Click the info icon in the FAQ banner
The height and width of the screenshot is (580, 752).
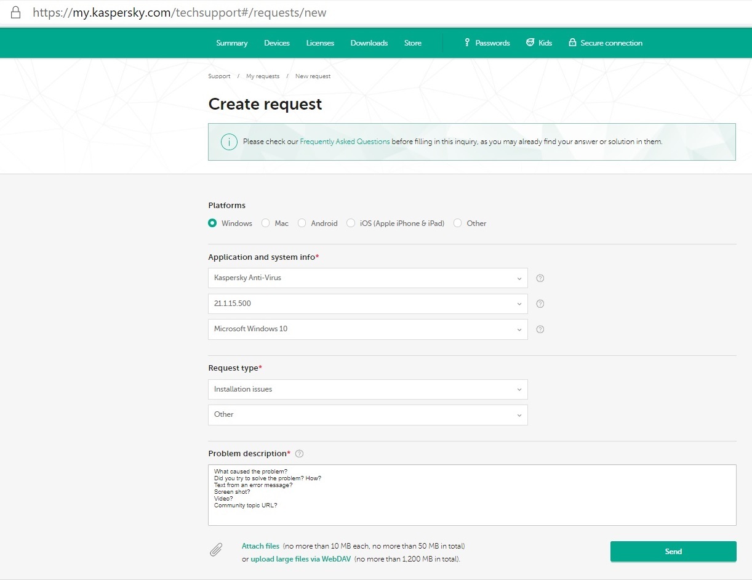[229, 142]
